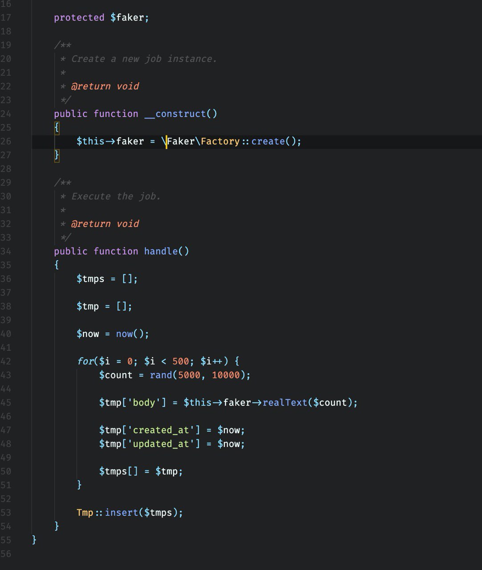Click 'now()' call on line 40
Screen dimensions: 482x570
click(x=130, y=334)
